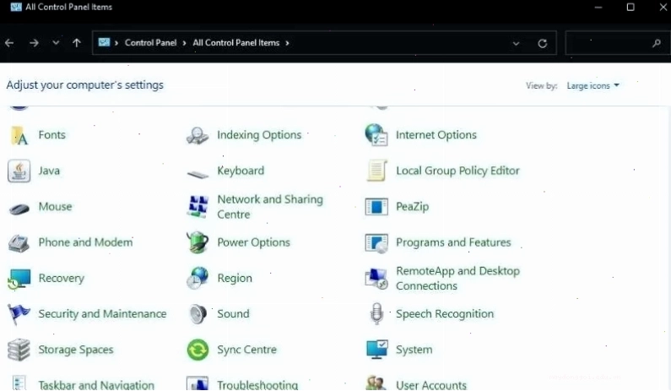This screenshot has height=391, width=671.
Task: Open the Troubleshooting icon
Action: pyautogui.click(x=198, y=383)
